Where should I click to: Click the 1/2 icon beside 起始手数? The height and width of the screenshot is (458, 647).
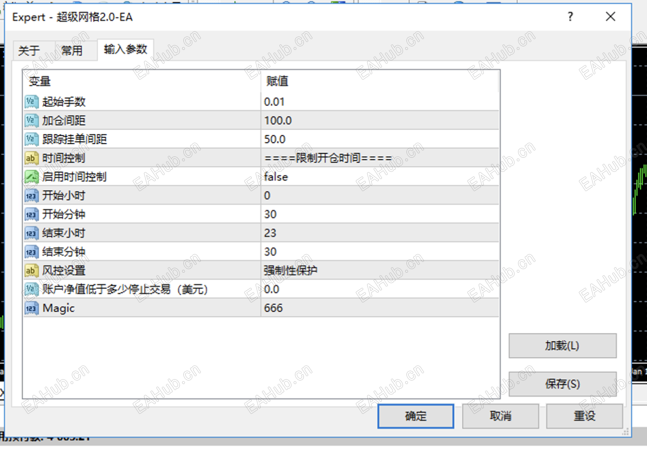pyautogui.click(x=31, y=101)
